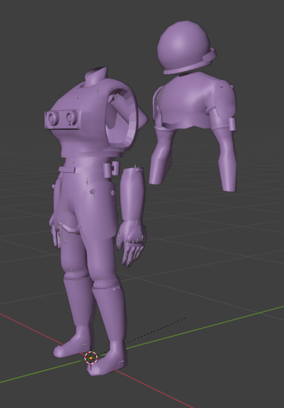Viewport: 284px width, 408px height.
Task: Click the hexagonal bolt on the hip plate
Action: [92, 192]
